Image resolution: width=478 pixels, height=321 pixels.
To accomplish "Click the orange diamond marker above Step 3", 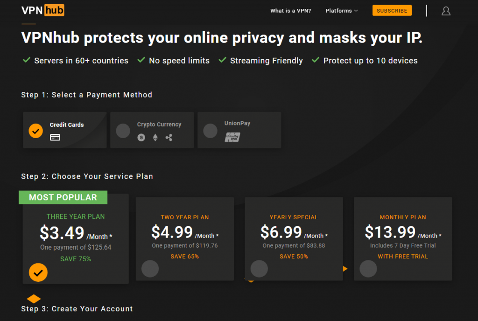I will (x=34, y=299).
